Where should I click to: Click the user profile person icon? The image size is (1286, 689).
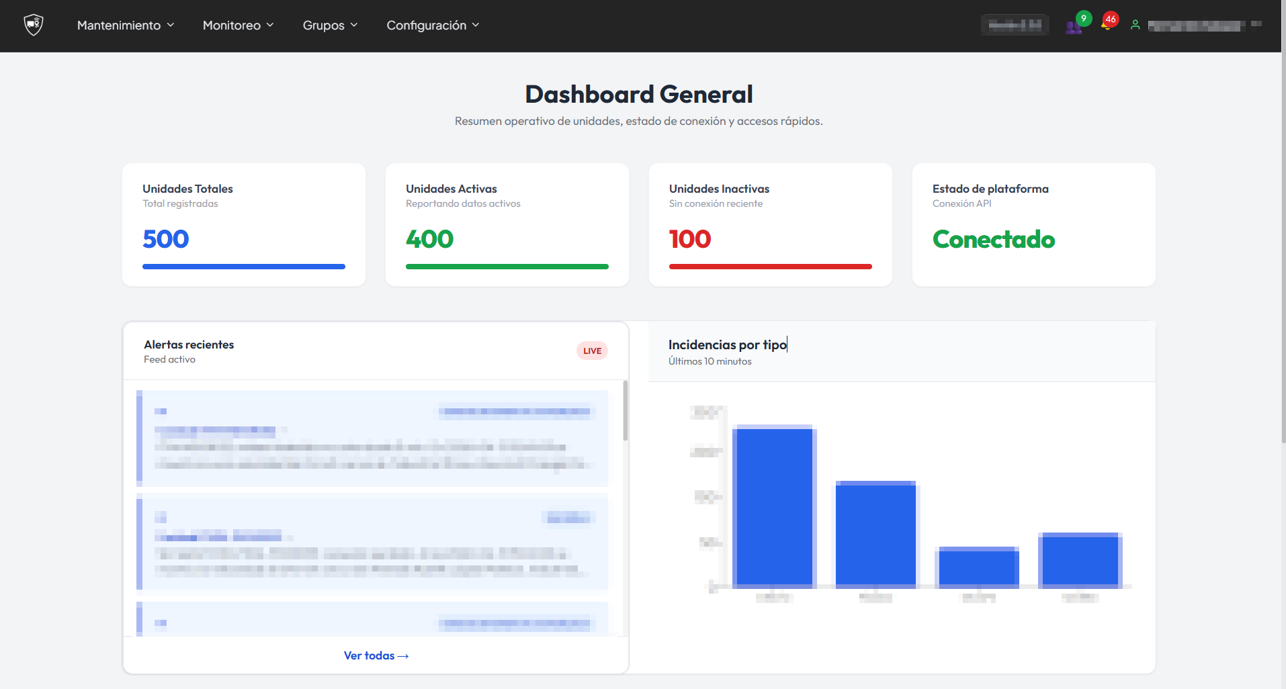tap(1135, 25)
